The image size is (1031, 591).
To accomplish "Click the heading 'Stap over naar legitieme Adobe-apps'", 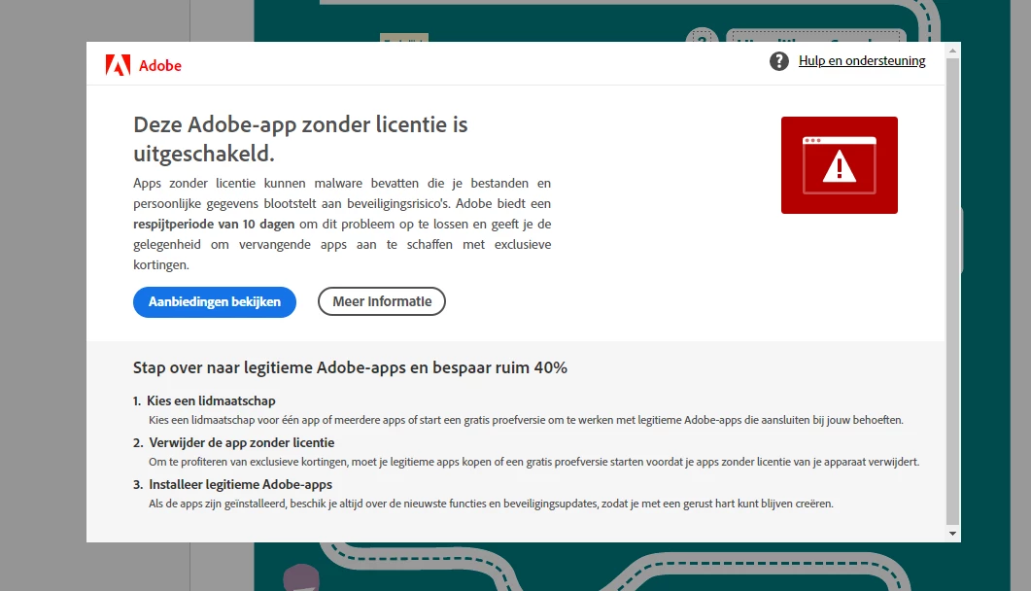I will click(350, 367).
